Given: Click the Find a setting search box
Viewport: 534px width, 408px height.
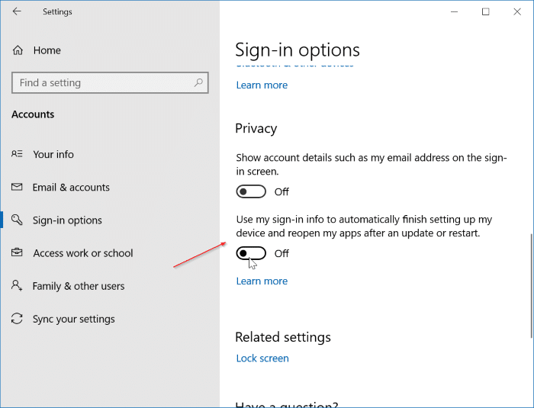Looking at the screenshot, I should coord(110,82).
